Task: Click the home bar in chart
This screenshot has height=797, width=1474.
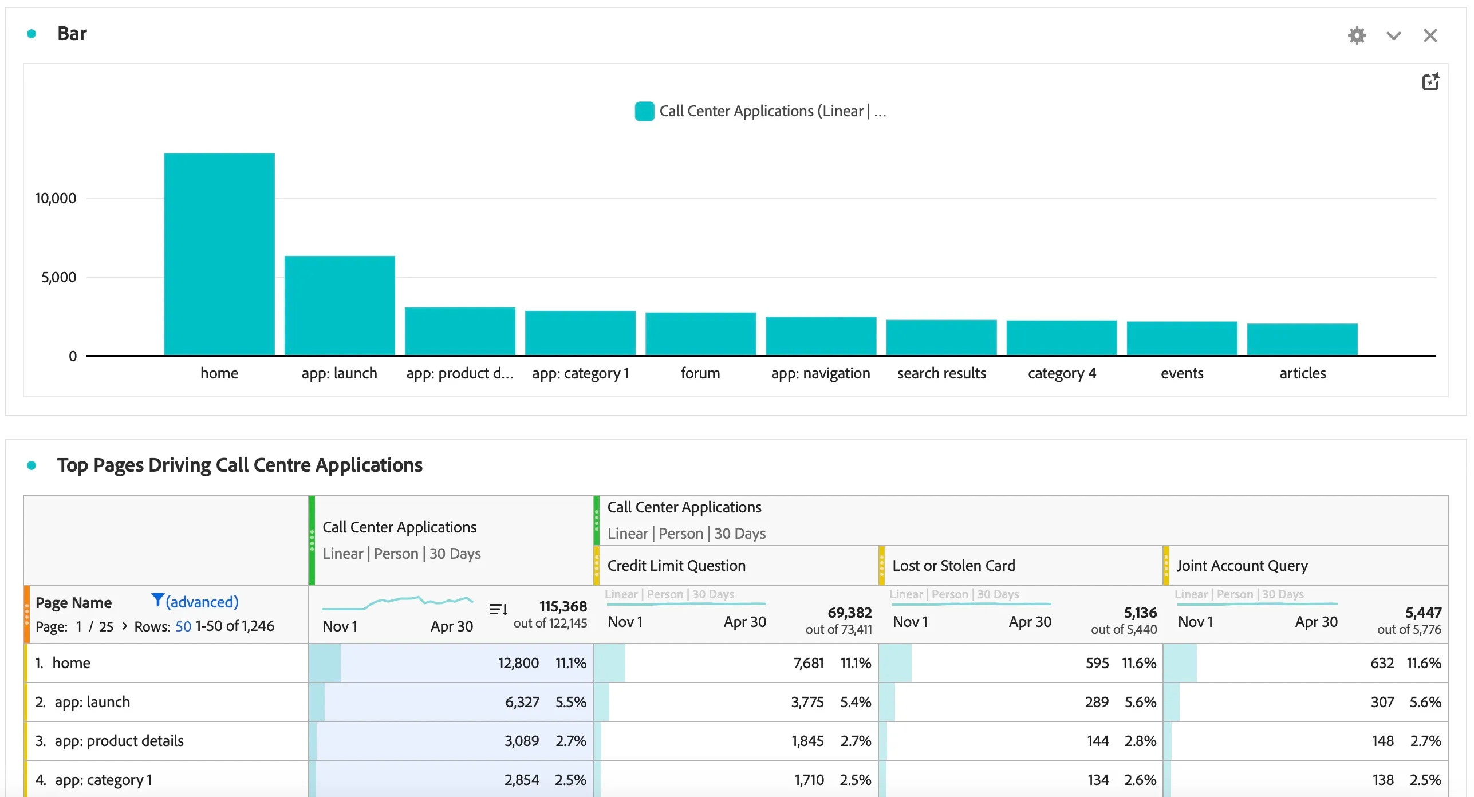Action: (219, 254)
